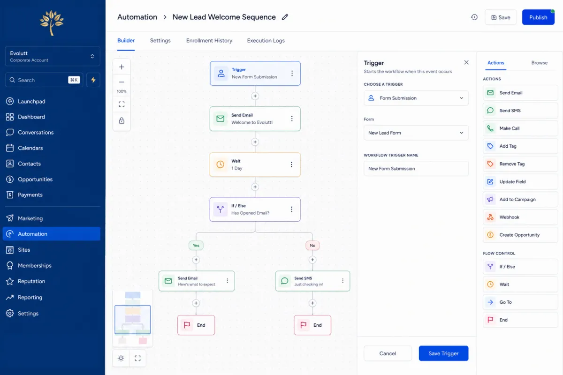Screen dimensions: 563x375
Task: Switch to the Settings tab
Action: [x=160, y=41]
